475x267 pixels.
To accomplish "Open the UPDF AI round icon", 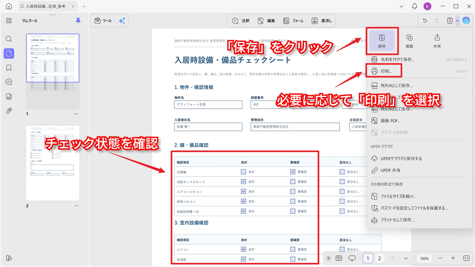I will pyautogui.click(x=466, y=20).
